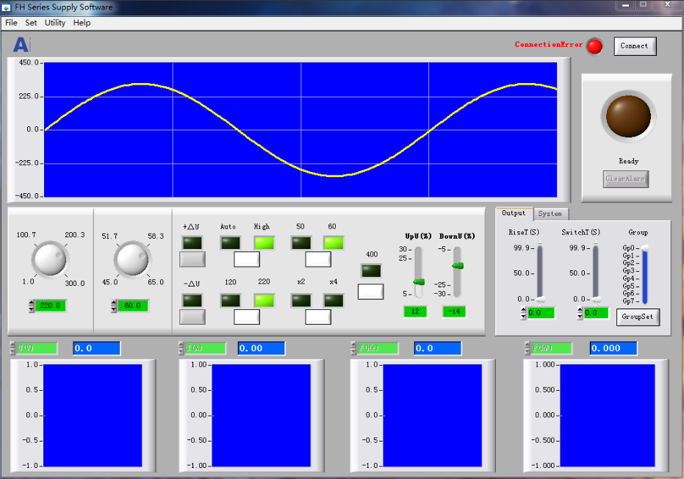Click the 400 indicator light
Screen dimensions: 684x479
371,271
